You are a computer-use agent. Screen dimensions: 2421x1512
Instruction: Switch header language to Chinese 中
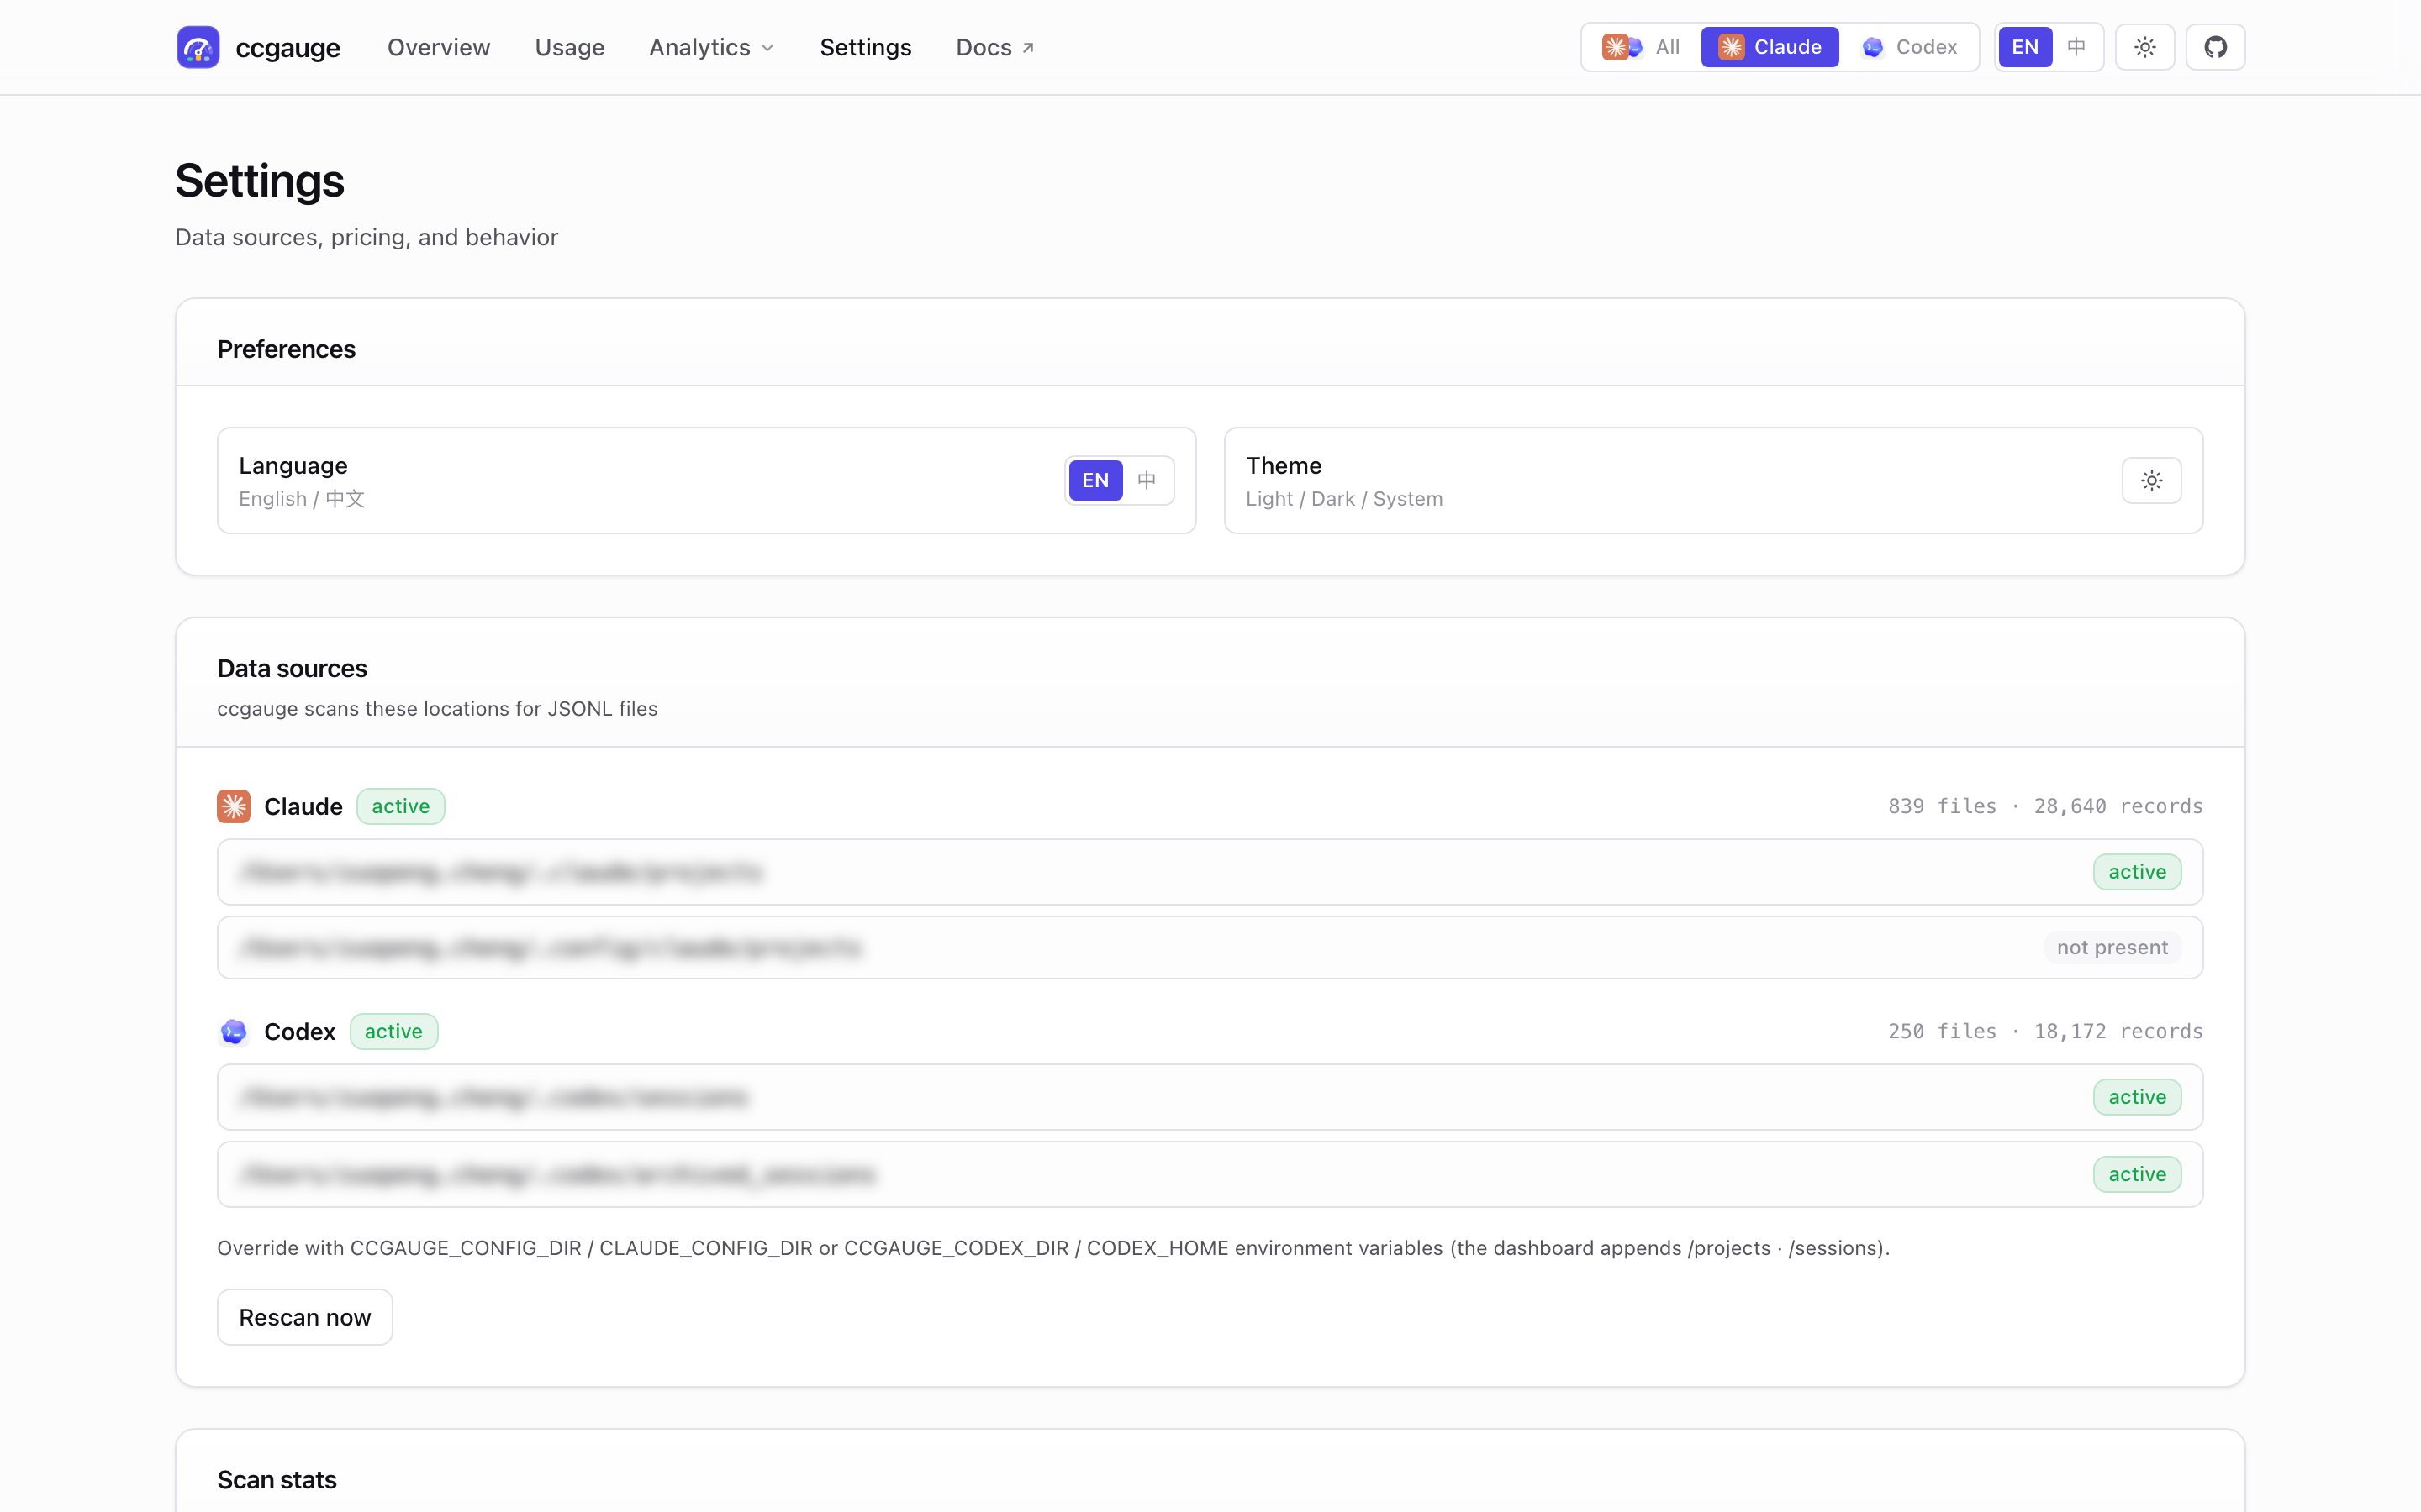tap(2076, 47)
